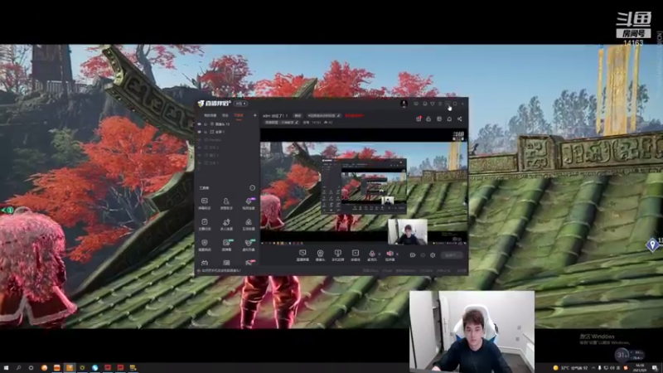
Task: Click the microphone icon in bottom bar
Action: click(371, 254)
